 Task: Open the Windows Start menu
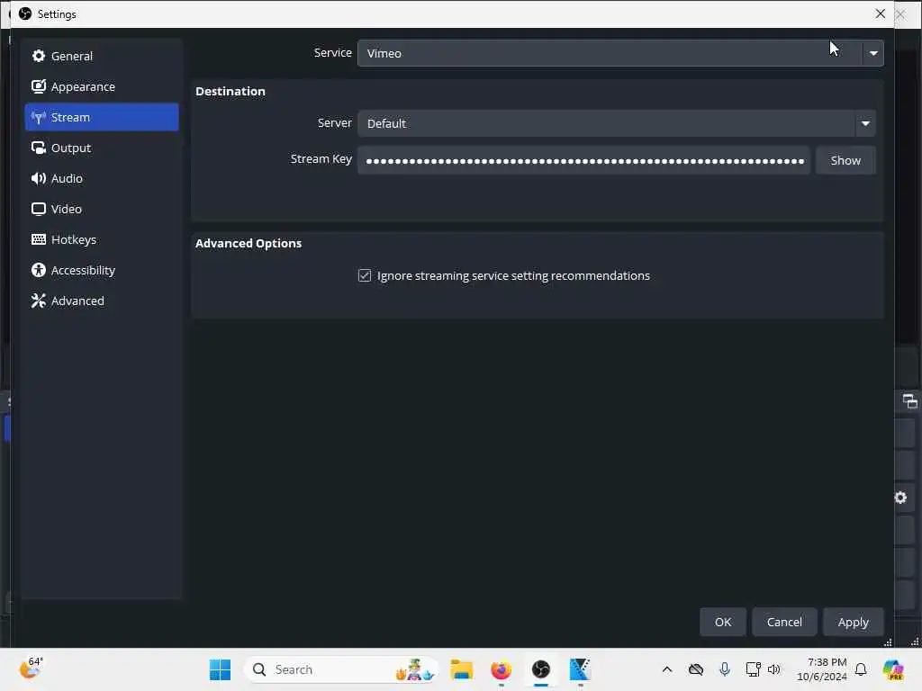220,669
